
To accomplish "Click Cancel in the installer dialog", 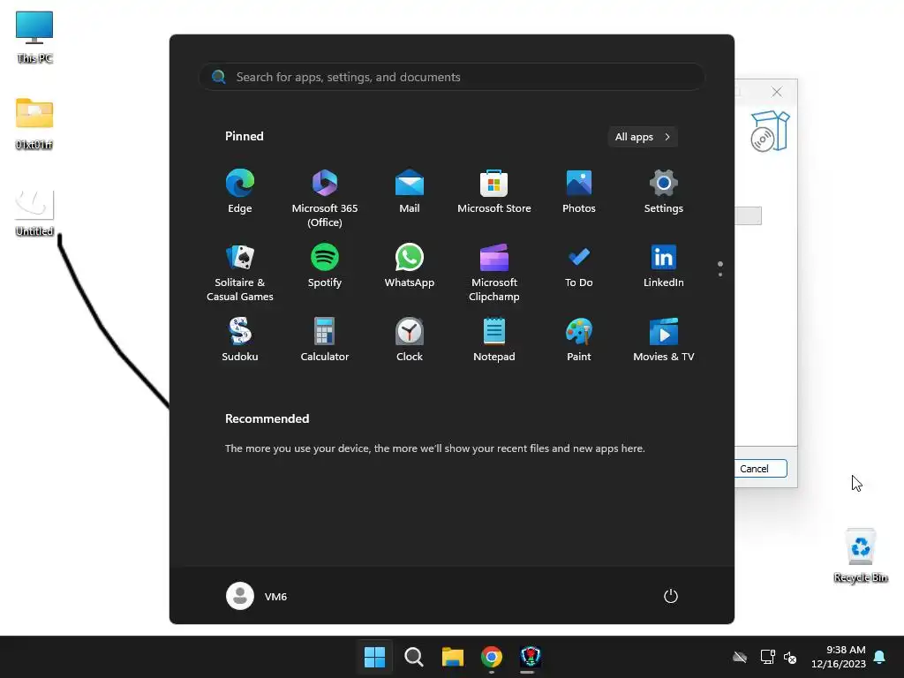I will 754,469.
